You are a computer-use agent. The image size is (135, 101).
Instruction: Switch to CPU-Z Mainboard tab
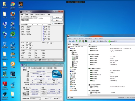point(34,68)
